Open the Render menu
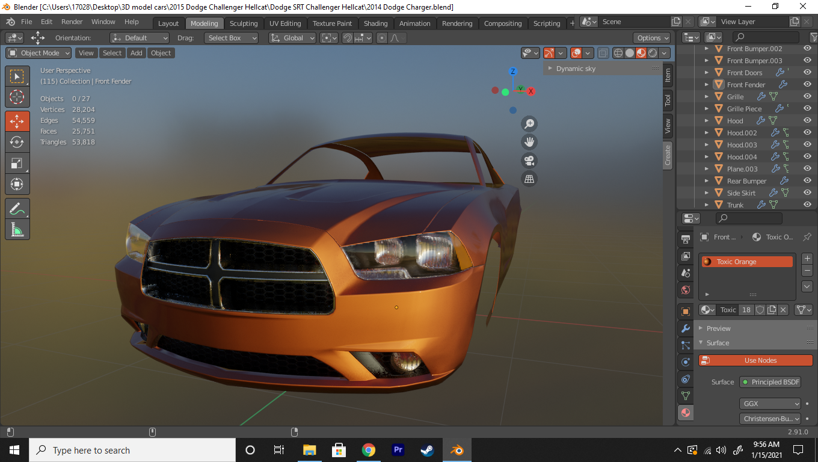818x462 pixels. click(72, 22)
